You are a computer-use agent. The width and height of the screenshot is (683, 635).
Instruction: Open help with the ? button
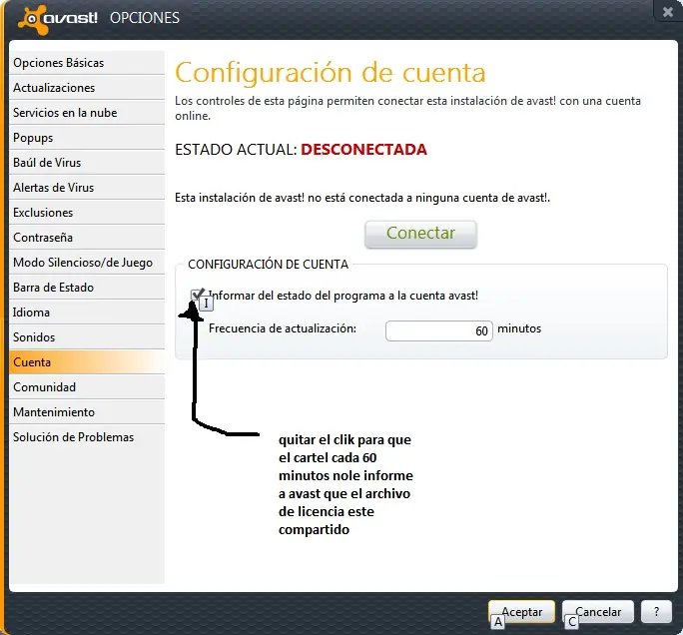[x=656, y=612]
